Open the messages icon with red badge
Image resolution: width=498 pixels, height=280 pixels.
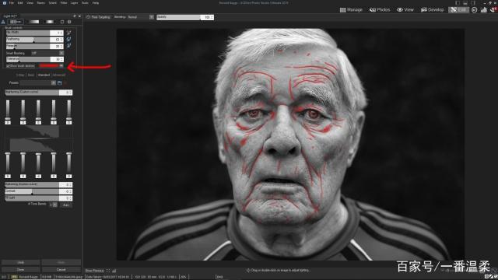pyautogui.click(x=493, y=10)
